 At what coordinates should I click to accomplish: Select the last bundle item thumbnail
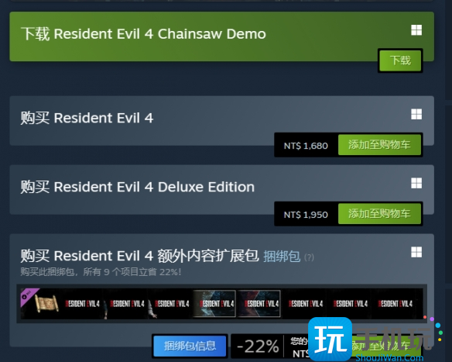pyautogui.click(x=395, y=304)
